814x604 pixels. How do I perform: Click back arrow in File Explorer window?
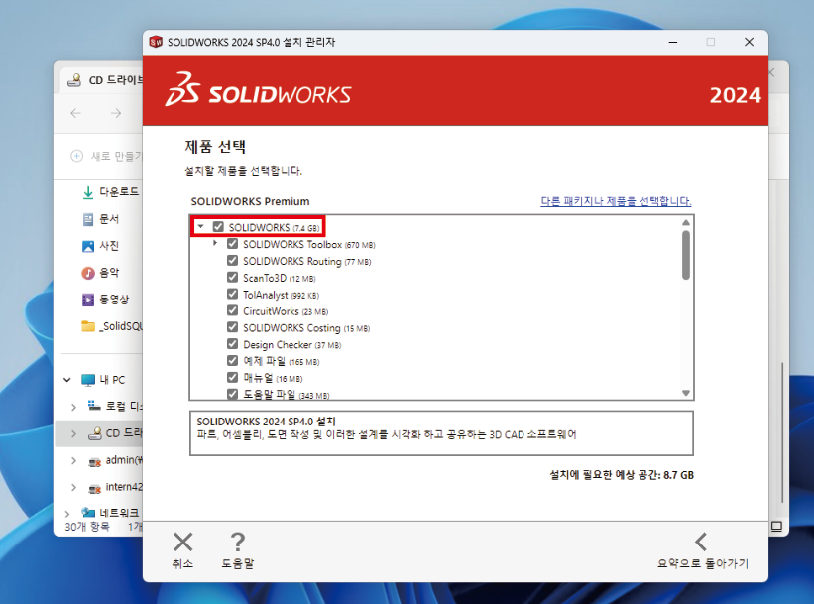[x=75, y=113]
